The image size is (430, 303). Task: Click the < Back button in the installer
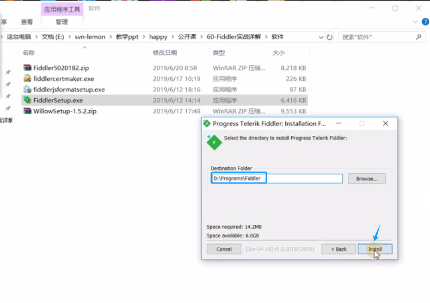click(x=338, y=249)
